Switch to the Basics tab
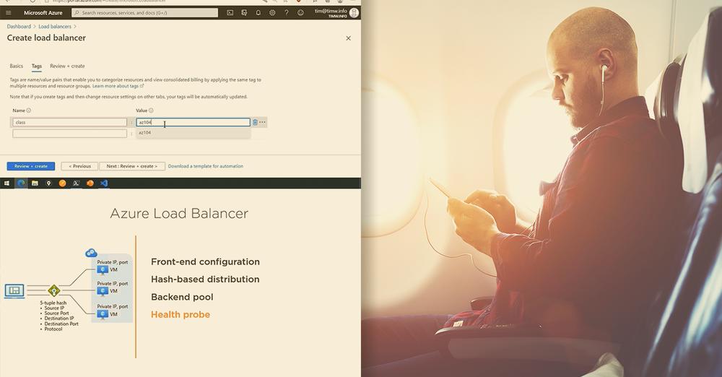 coord(16,66)
